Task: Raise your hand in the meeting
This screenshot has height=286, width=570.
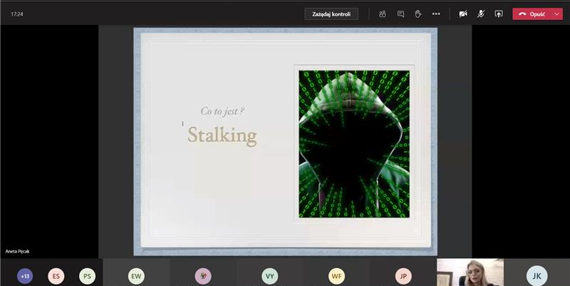Action: [418, 14]
